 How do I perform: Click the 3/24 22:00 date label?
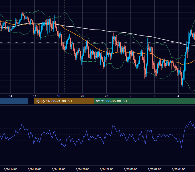pyautogui.click(x=107, y=169)
